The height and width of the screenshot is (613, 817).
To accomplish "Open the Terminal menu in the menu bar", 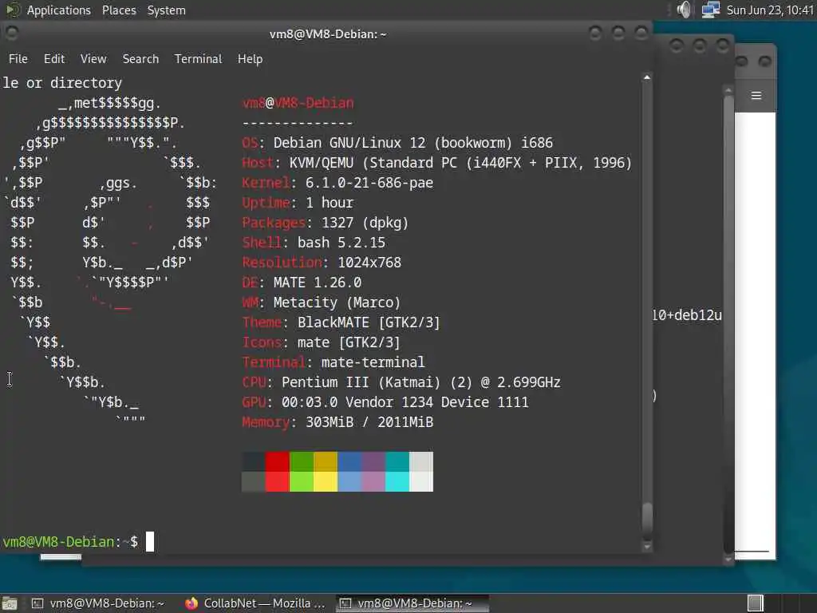I will coord(198,59).
